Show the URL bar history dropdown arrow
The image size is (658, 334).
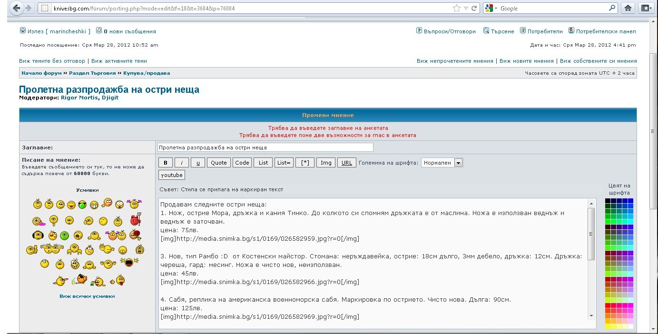[466, 8]
